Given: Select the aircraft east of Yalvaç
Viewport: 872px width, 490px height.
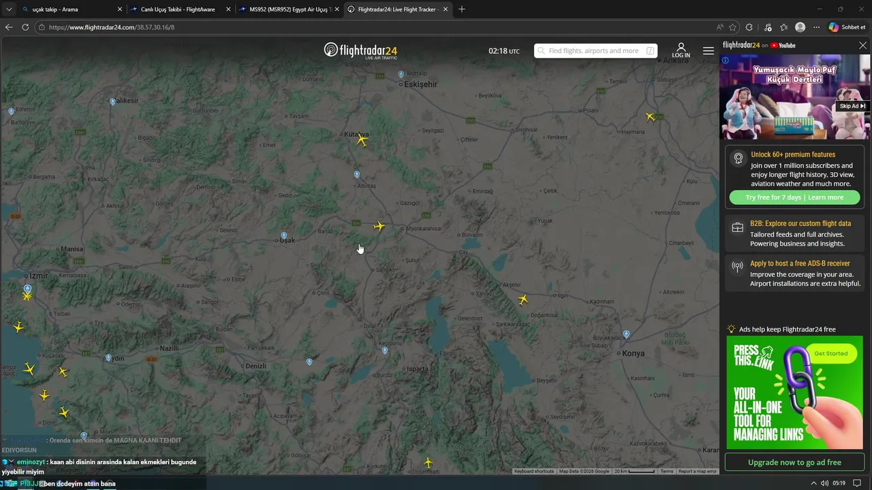Looking at the screenshot, I should (x=523, y=299).
